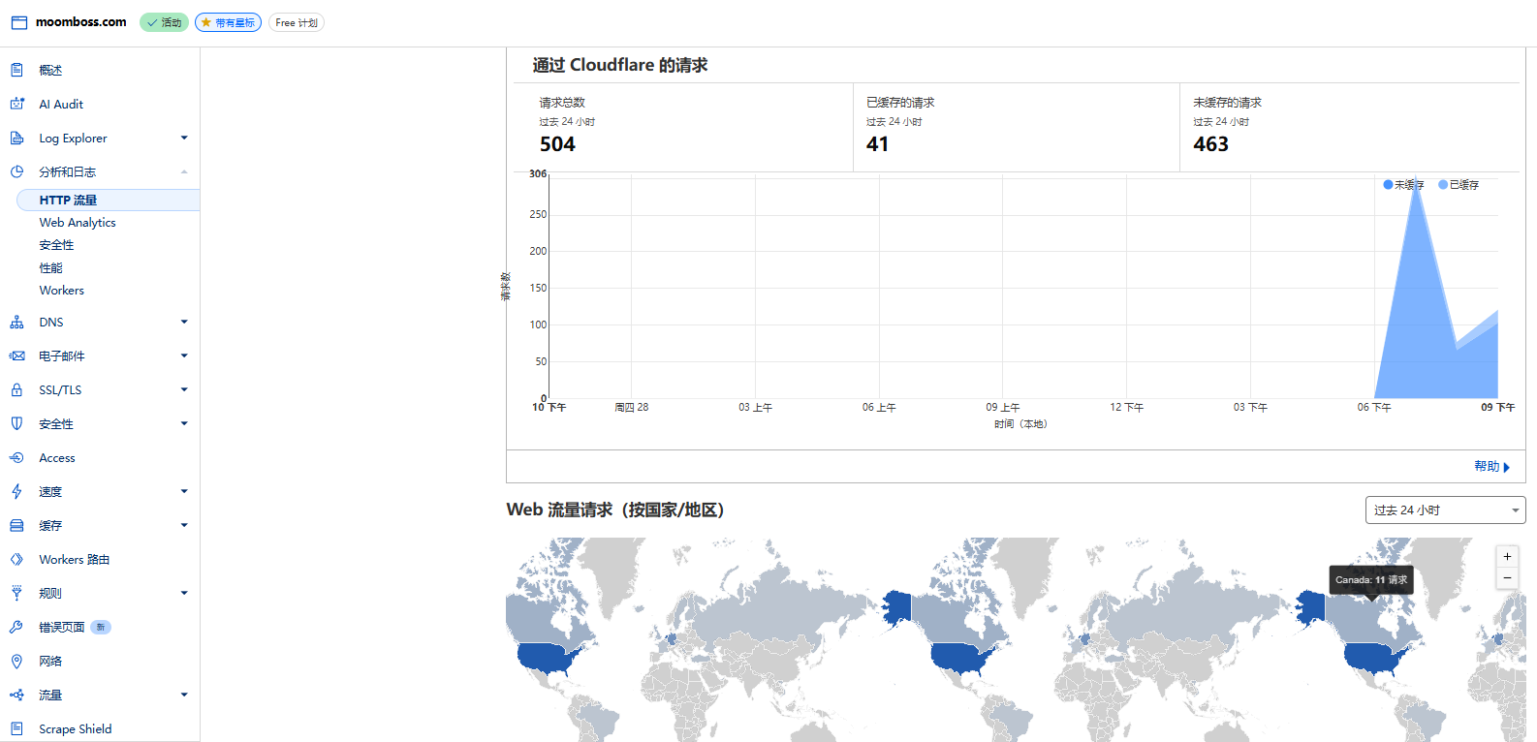Click the Log Explorer document icon
The height and width of the screenshot is (742, 1537).
point(16,138)
